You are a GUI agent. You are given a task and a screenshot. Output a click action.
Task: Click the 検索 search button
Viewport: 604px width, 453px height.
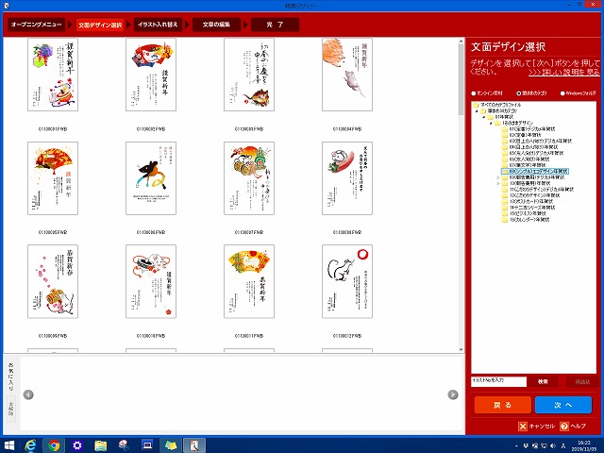pos(544,381)
